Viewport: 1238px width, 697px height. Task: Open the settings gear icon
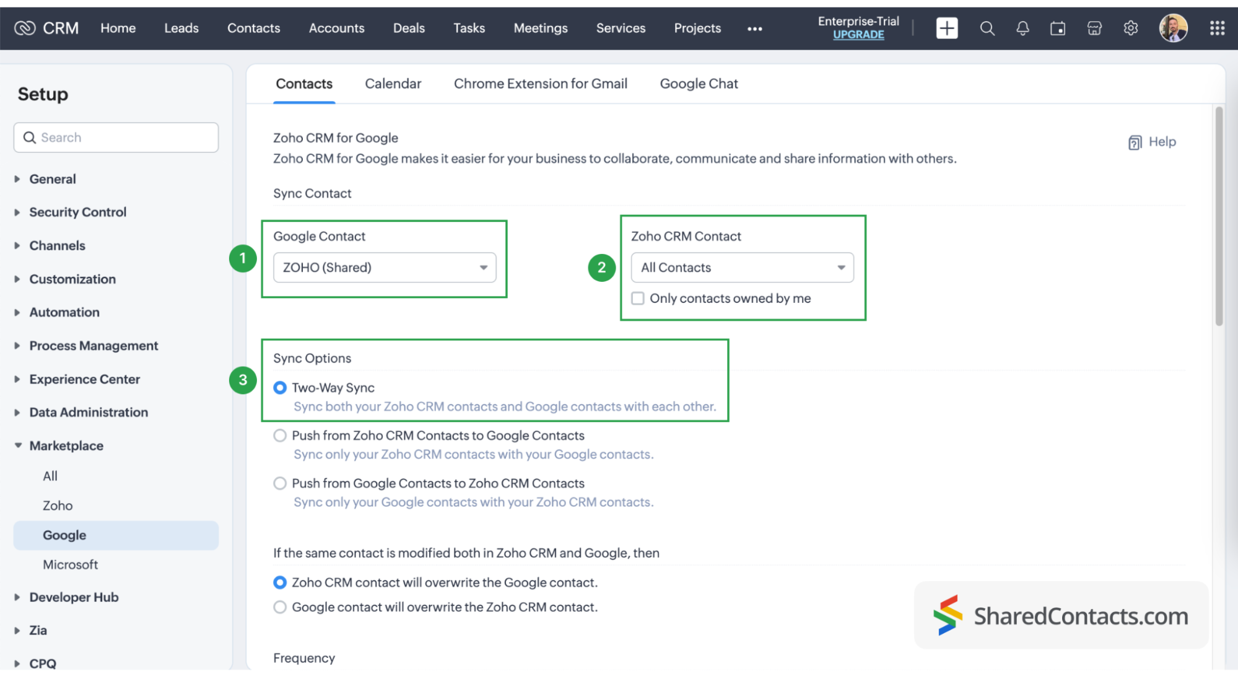(1131, 28)
